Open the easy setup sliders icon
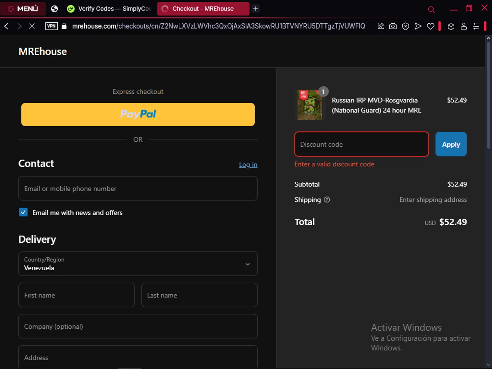The image size is (492, 369). point(476,26)
